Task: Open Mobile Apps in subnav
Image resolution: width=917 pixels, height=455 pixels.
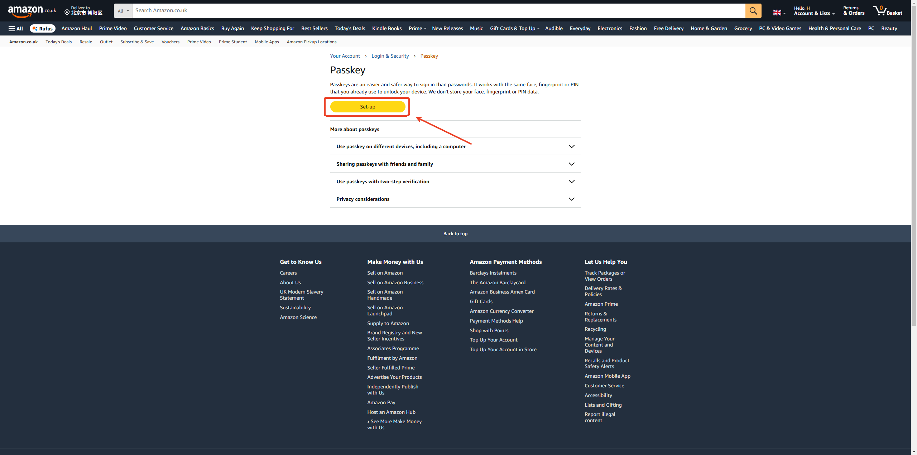Action: pyautogui.click(x=267, y=42)
